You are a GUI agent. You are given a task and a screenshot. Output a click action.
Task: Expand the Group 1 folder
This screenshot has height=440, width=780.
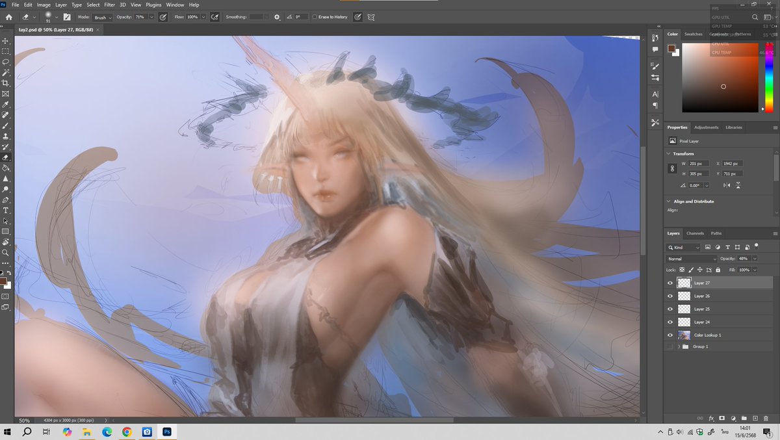pos(679,346)
